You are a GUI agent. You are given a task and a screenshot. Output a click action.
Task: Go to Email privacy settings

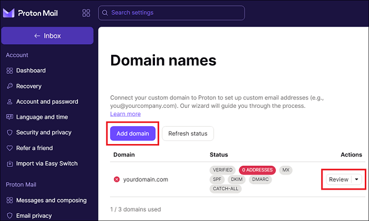pos(34,216)
